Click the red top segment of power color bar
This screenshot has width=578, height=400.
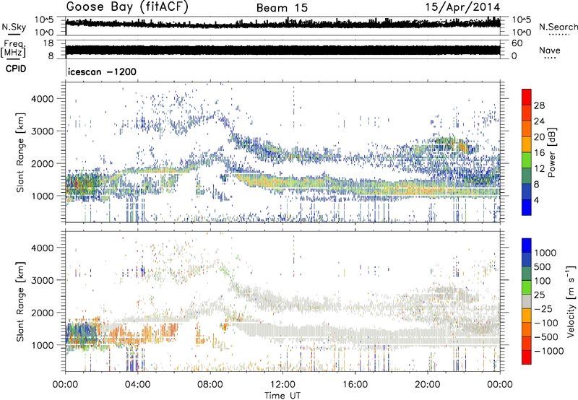click(527, 97)
